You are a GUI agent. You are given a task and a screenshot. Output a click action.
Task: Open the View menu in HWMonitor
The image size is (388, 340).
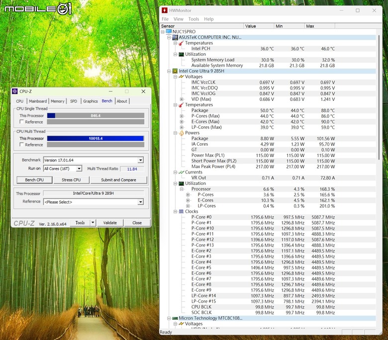coord(179,19)
